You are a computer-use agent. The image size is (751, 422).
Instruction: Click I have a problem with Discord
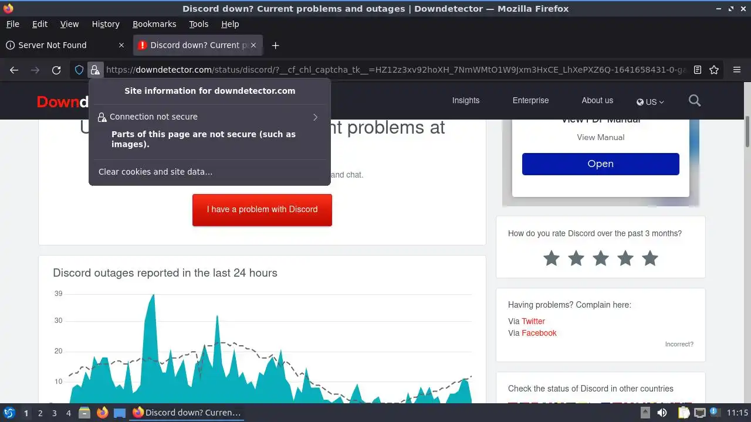coord(262,210)
